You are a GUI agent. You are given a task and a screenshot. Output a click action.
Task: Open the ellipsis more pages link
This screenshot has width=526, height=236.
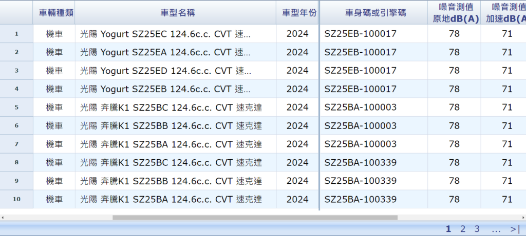pos(496,230)
